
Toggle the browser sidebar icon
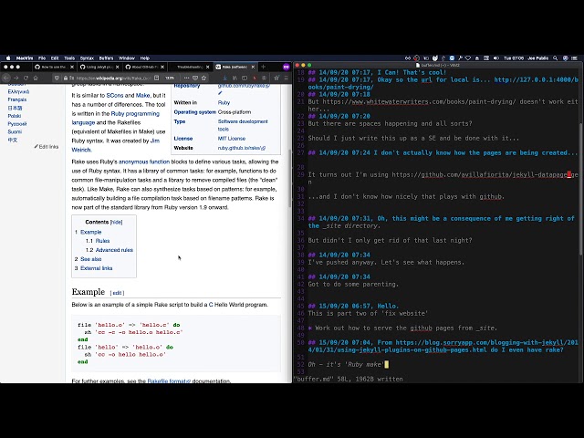pos(245,78)
